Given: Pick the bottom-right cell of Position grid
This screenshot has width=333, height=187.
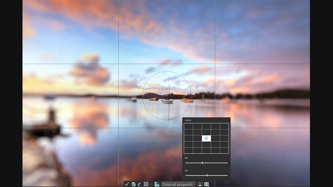Looking at the screenshot, I should tap(224, 150).
